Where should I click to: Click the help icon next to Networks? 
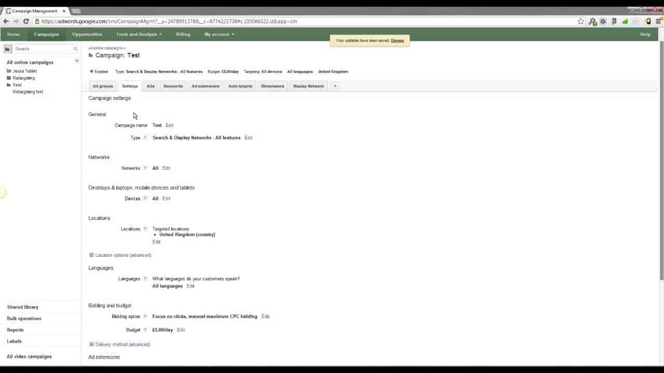pyautogui.click(x=145, y=168)
